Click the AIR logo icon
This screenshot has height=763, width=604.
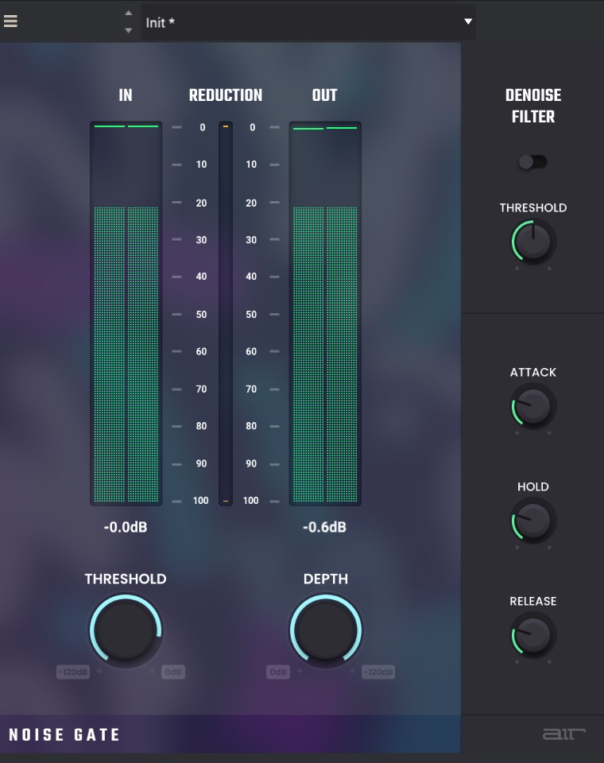(x=563, y=733)
